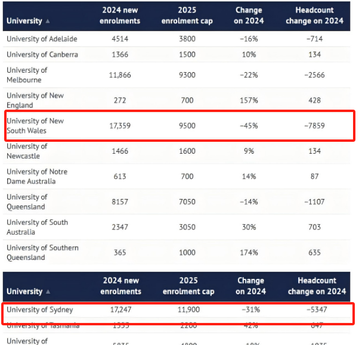Click South Australia headcount change 703

coord(315,228)
